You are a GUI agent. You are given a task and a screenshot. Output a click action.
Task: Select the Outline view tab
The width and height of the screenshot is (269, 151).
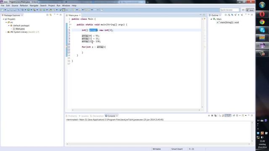(x=215, y=15)
